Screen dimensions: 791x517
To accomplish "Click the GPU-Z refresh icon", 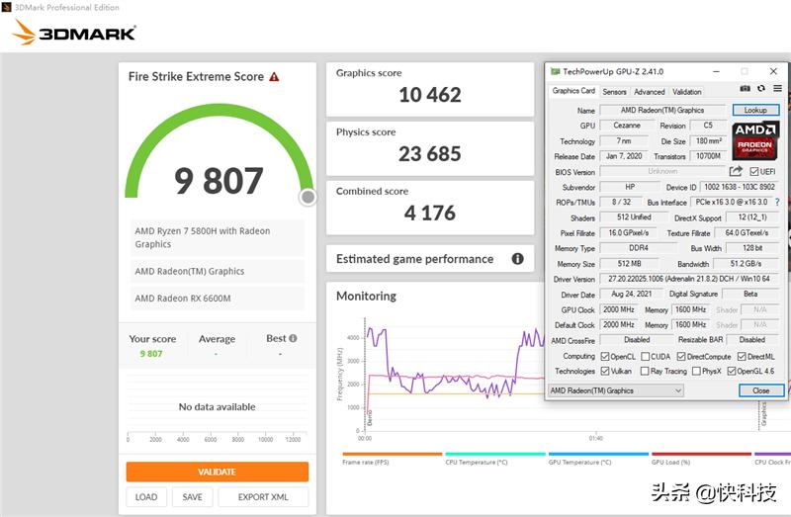I will click(x=761, y=90).
